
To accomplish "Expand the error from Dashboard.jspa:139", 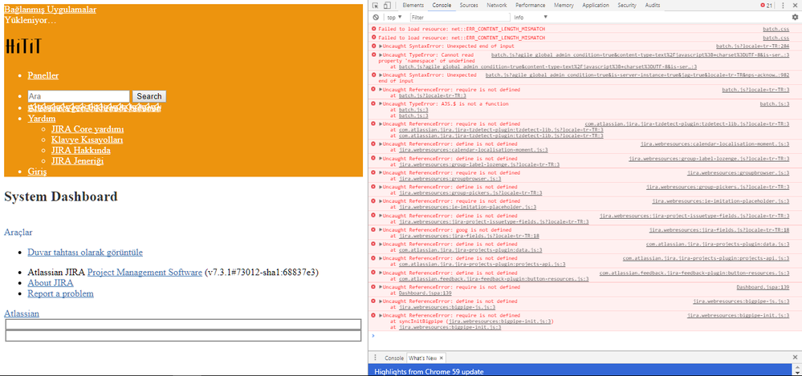I will point(381,287).
